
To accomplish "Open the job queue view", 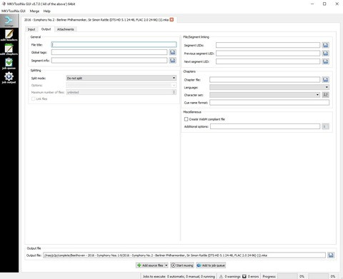I will point(9,64).
